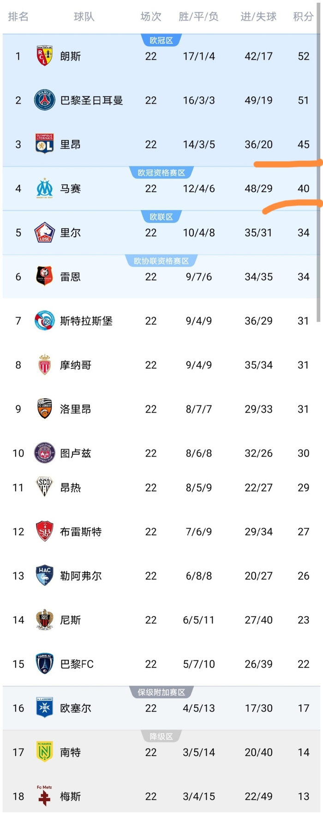Click the Paris Saint-Germain club logo
Viewport: 323px width, 815px height.
pos(44,100)
